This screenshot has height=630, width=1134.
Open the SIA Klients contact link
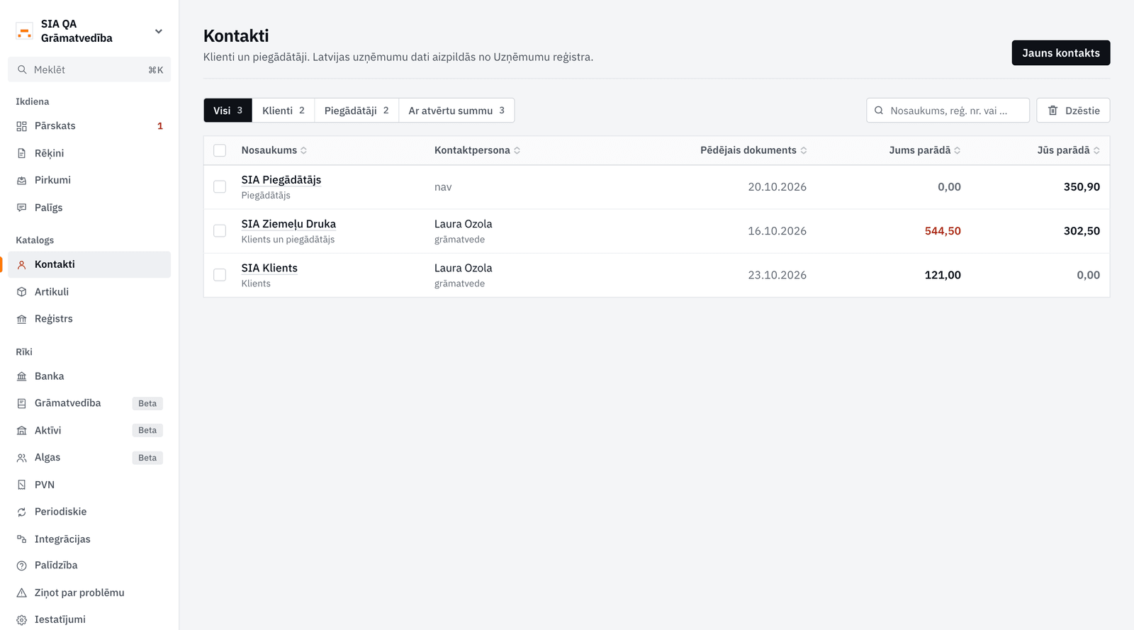pyautogui.click(x=269, y=268)
